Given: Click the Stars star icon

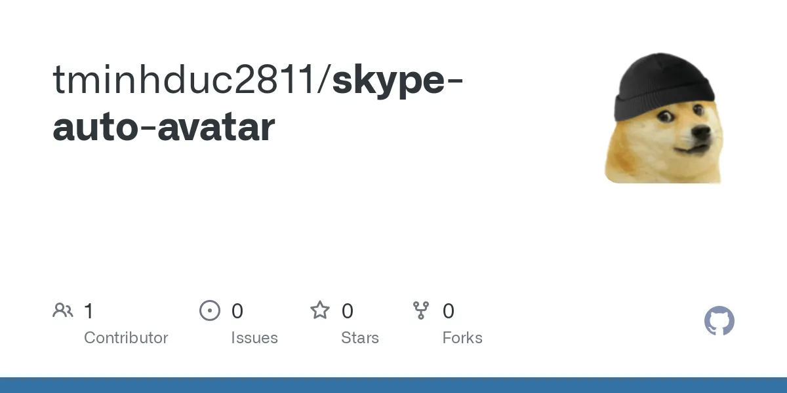Looking at the screenshot, I should (320, 310).
